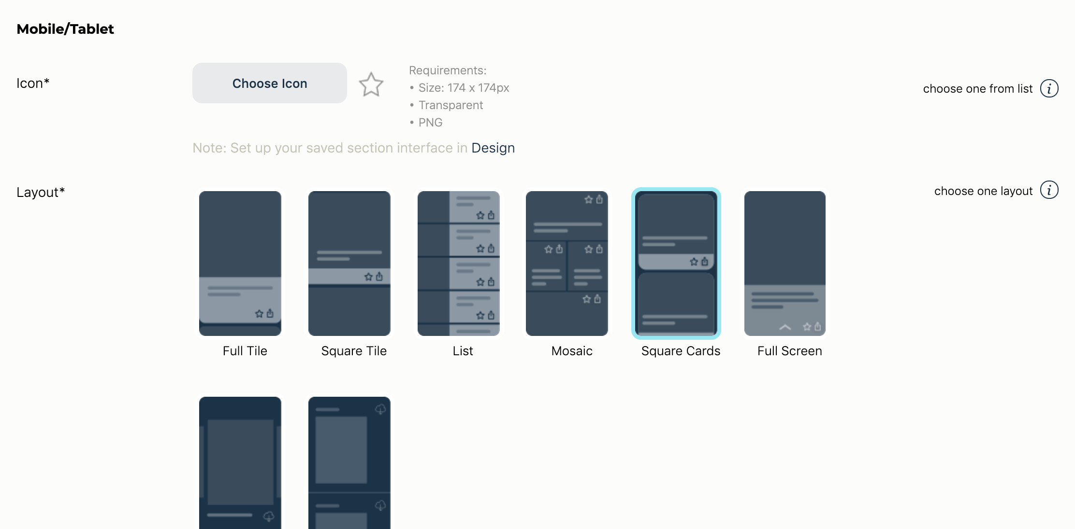Select the stacked feed layout with download icons
This screenshot has height=529, width=1075.
349,463
